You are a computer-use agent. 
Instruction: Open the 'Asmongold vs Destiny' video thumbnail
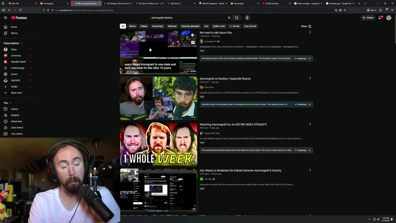pyautogui.click(x=158, y=98)
